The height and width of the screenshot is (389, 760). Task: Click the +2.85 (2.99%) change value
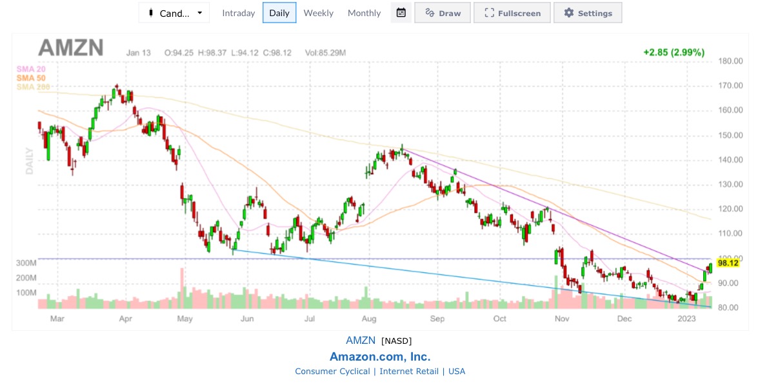[x=674, y=52]
